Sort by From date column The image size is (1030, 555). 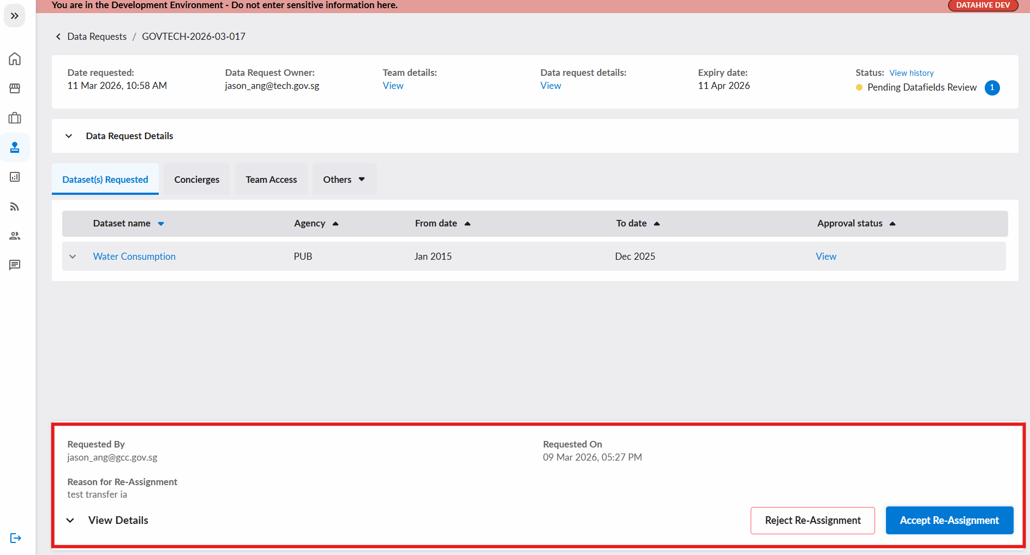pos(442,223)
